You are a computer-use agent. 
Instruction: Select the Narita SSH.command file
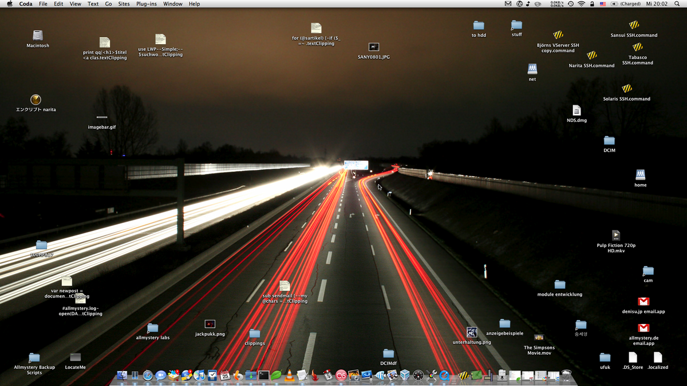tap(591, 55)
